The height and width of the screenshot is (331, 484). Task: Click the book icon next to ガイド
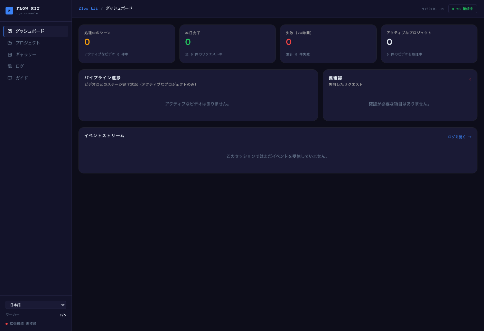[10, 78]
